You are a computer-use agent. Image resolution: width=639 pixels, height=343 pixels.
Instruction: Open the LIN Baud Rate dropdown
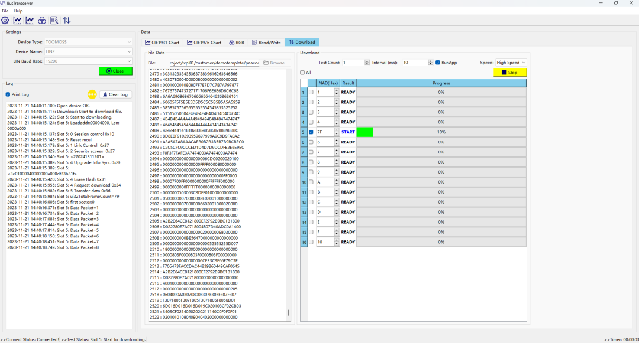[89, 61]
